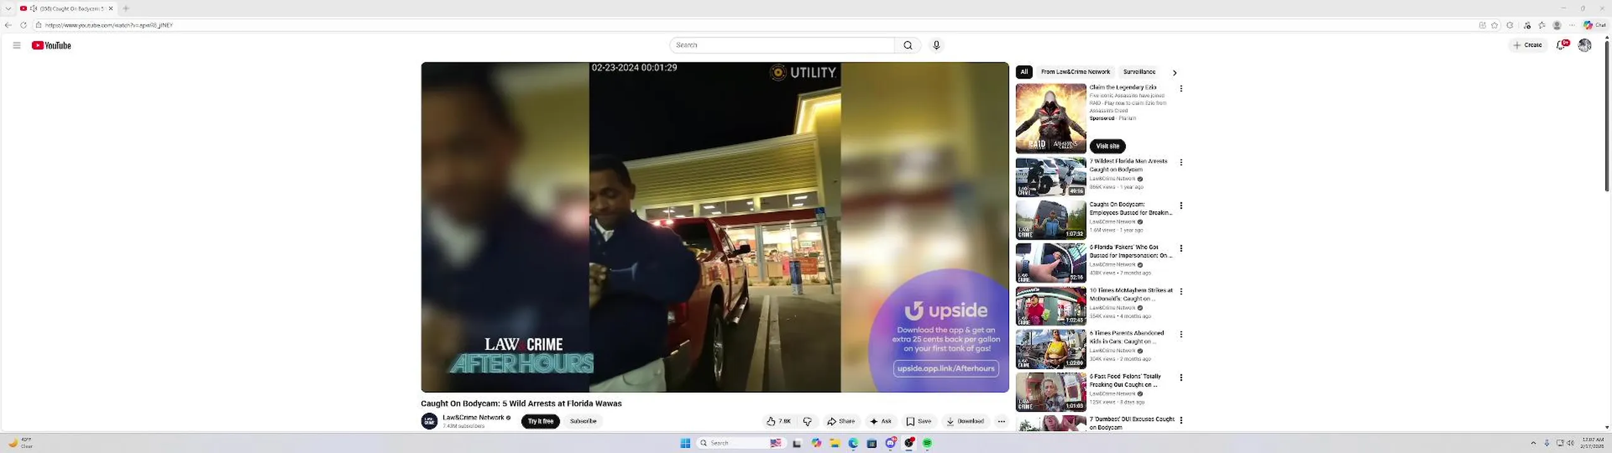The height and width of the screenshot is (453, 1612).
Task: Open the 6 Florida 'Fakers' thumbnail
Action: [1050, 263]
